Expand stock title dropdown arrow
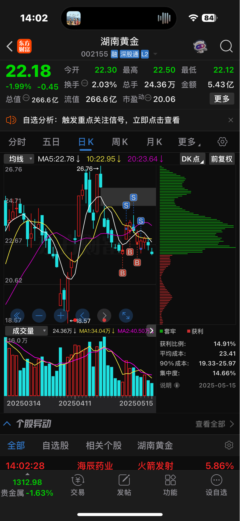 coord(155,54)
